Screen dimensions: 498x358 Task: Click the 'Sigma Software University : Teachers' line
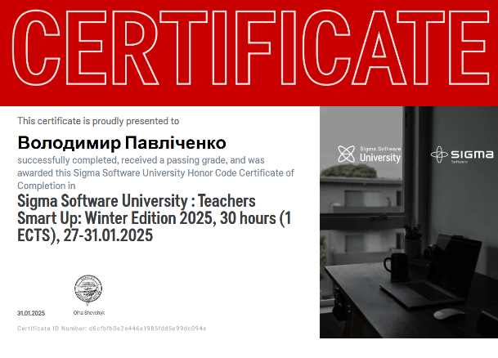[137, 201]
